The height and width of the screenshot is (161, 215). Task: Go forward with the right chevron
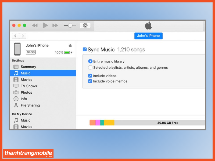point(23,36)
